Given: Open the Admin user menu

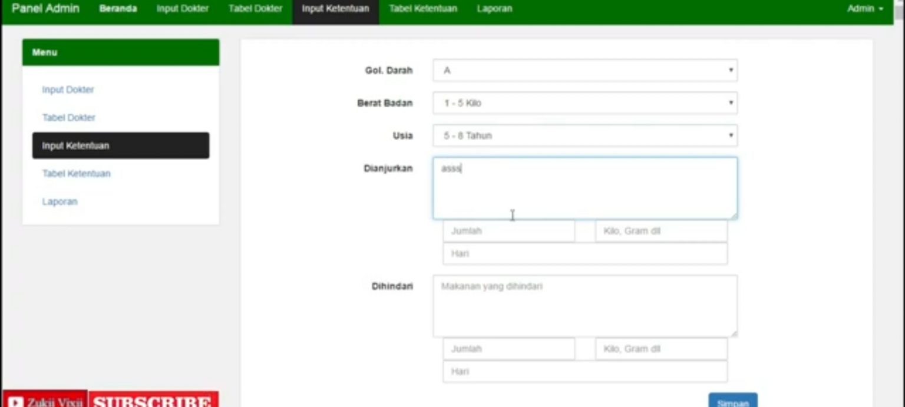Looking at the screenshot, I should 865,9.
